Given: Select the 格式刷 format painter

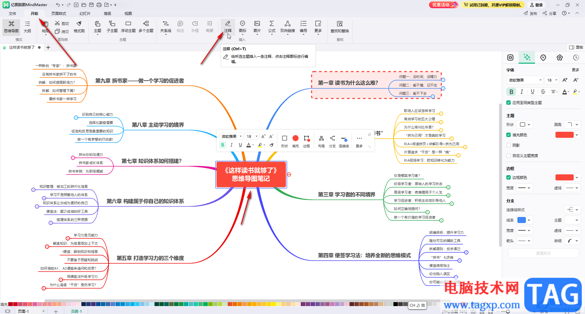Looking at the screenshot, I should [79, 26].
